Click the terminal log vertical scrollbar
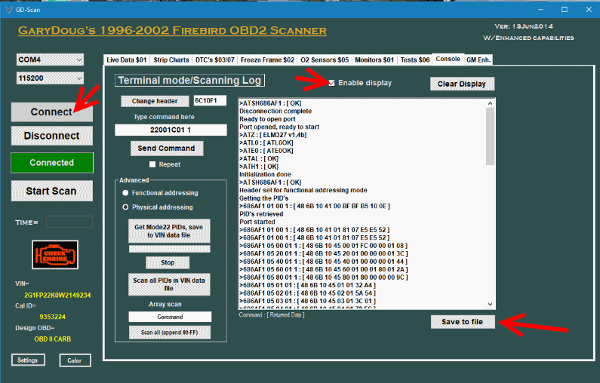The width and height of the screenshot is (600, 383). [x=491, y=204]
